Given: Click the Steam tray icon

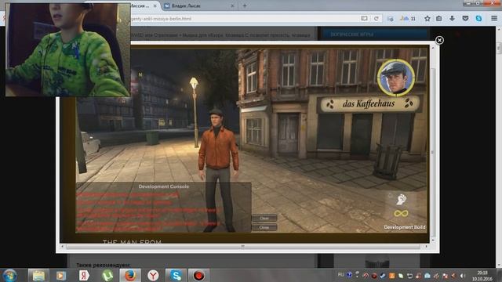Looking at the screenshot, I should [383, 276].
